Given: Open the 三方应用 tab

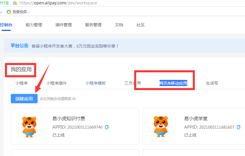Looking at the screenshot, I should tap(132, 83).
